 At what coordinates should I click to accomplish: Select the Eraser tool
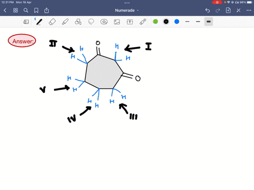pos(52,22)
